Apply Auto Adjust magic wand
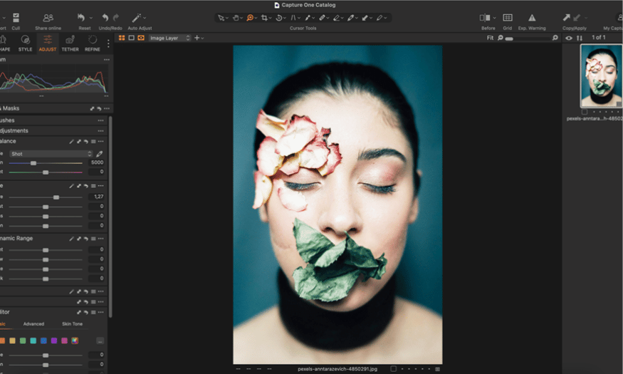 (136, 18)
